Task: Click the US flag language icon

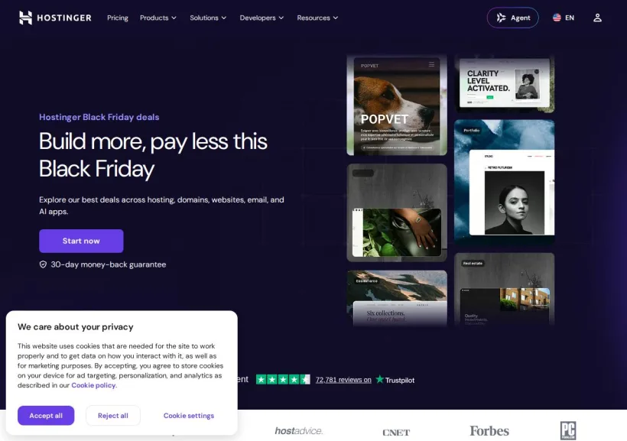Action: pyautogui.click(x=557, y=18)
